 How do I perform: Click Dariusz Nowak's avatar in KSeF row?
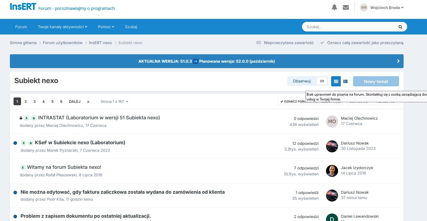[x=332, y=146]
